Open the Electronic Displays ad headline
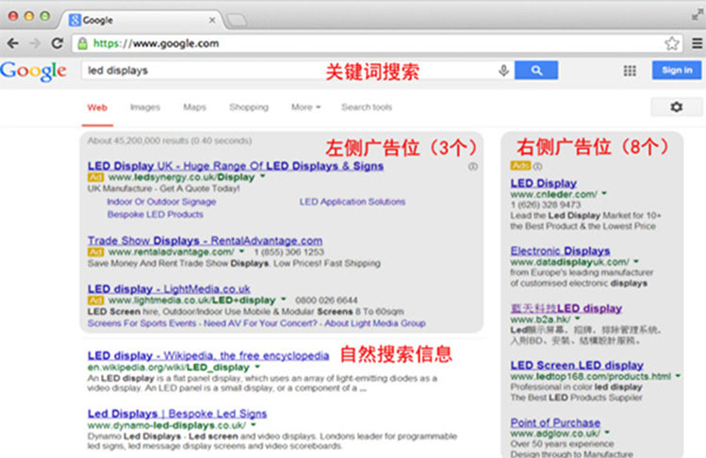 pyautogui.click(x=560, y=251)
